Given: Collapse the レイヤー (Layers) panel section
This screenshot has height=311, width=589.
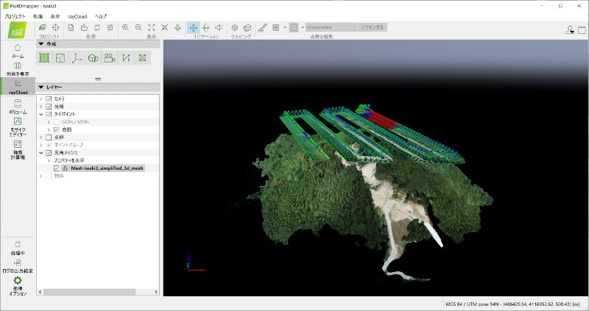Looking at the screenshot, I should tap(41, 87).
